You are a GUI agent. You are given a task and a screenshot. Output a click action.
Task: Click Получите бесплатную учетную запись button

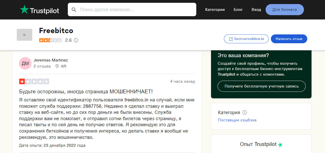tap(262, 86)
